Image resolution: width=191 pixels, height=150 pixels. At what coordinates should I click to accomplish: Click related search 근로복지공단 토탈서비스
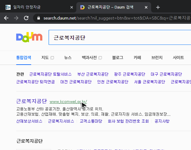tap(50, 74)
